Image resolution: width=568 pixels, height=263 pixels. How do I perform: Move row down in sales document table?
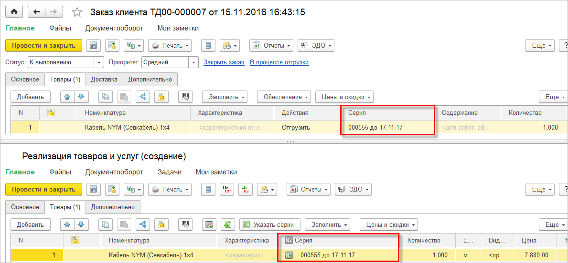click(81, 224)
